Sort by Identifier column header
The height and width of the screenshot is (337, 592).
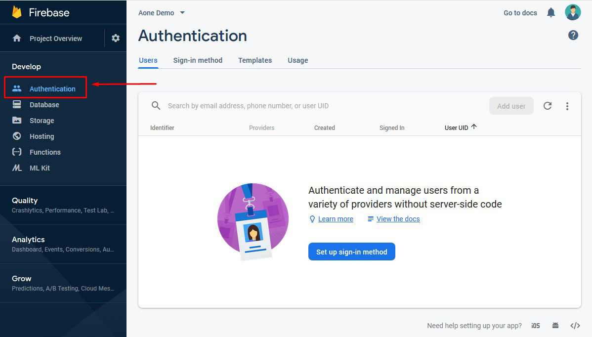tap(162, 128)
